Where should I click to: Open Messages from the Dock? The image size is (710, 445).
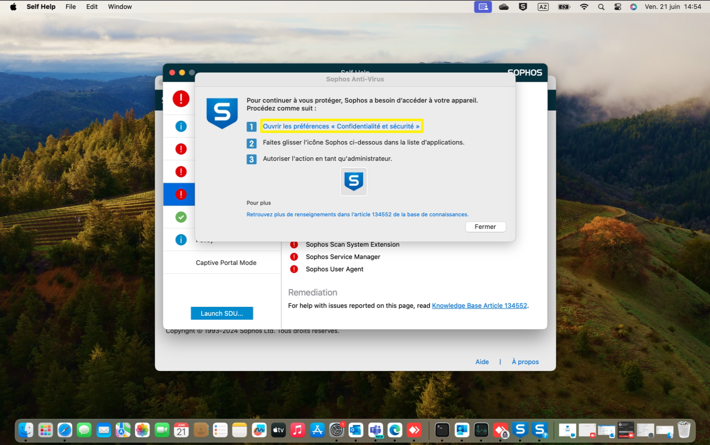point(84,430)
